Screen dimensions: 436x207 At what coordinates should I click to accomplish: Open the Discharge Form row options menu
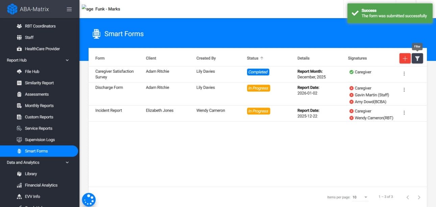(x=404, y=90)
